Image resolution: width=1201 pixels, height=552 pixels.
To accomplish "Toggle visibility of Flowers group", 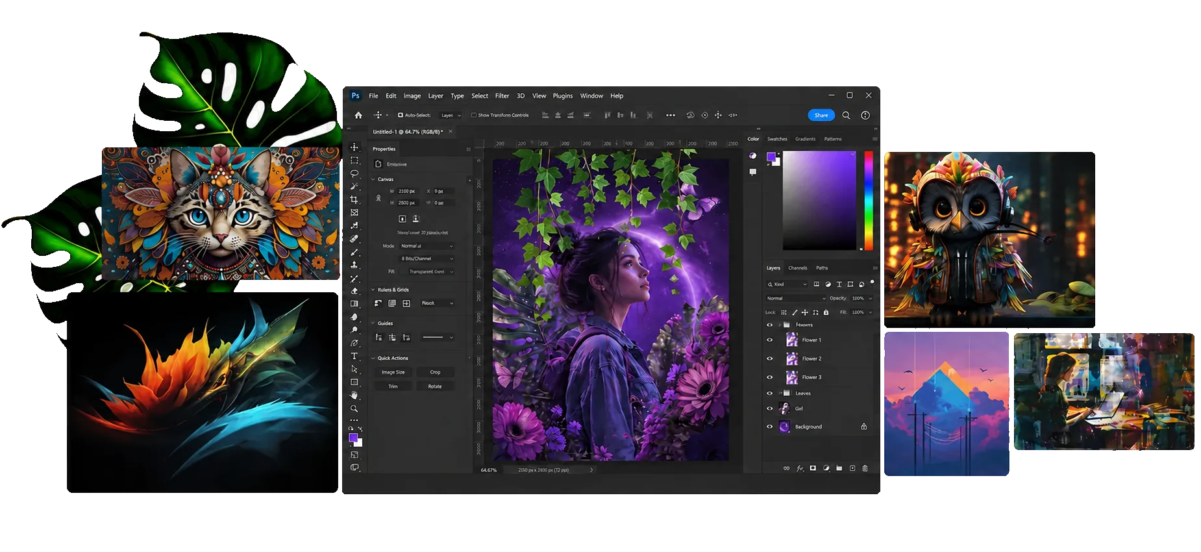I will tap(770, 325).
